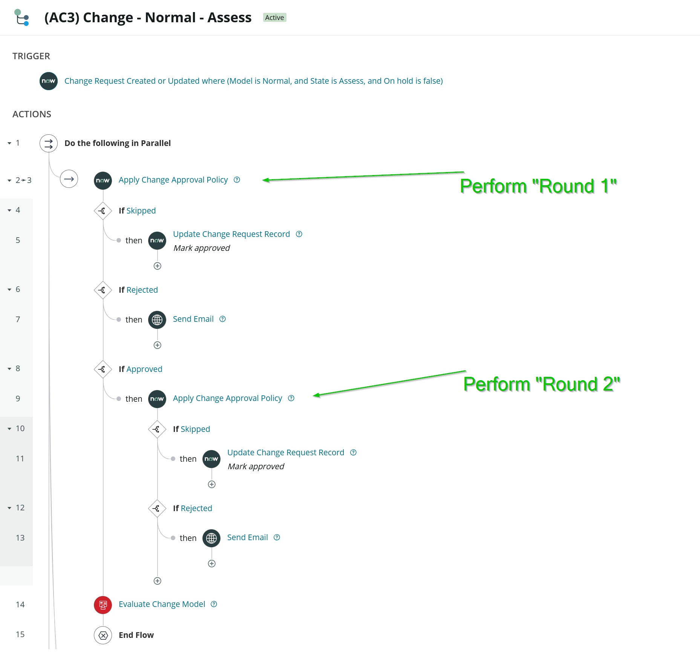The width and height of the screenshot is (700, 659).
Task: Click the Active status badge
Action: coord(274,17)
